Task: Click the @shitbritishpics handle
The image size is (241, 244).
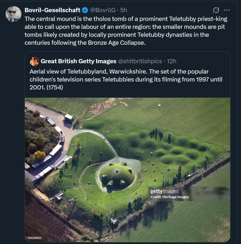Action: 140,61
